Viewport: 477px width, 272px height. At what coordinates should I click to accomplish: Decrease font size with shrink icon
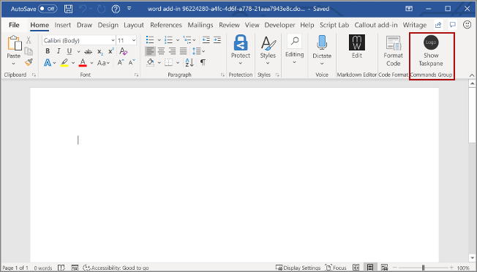132,63
